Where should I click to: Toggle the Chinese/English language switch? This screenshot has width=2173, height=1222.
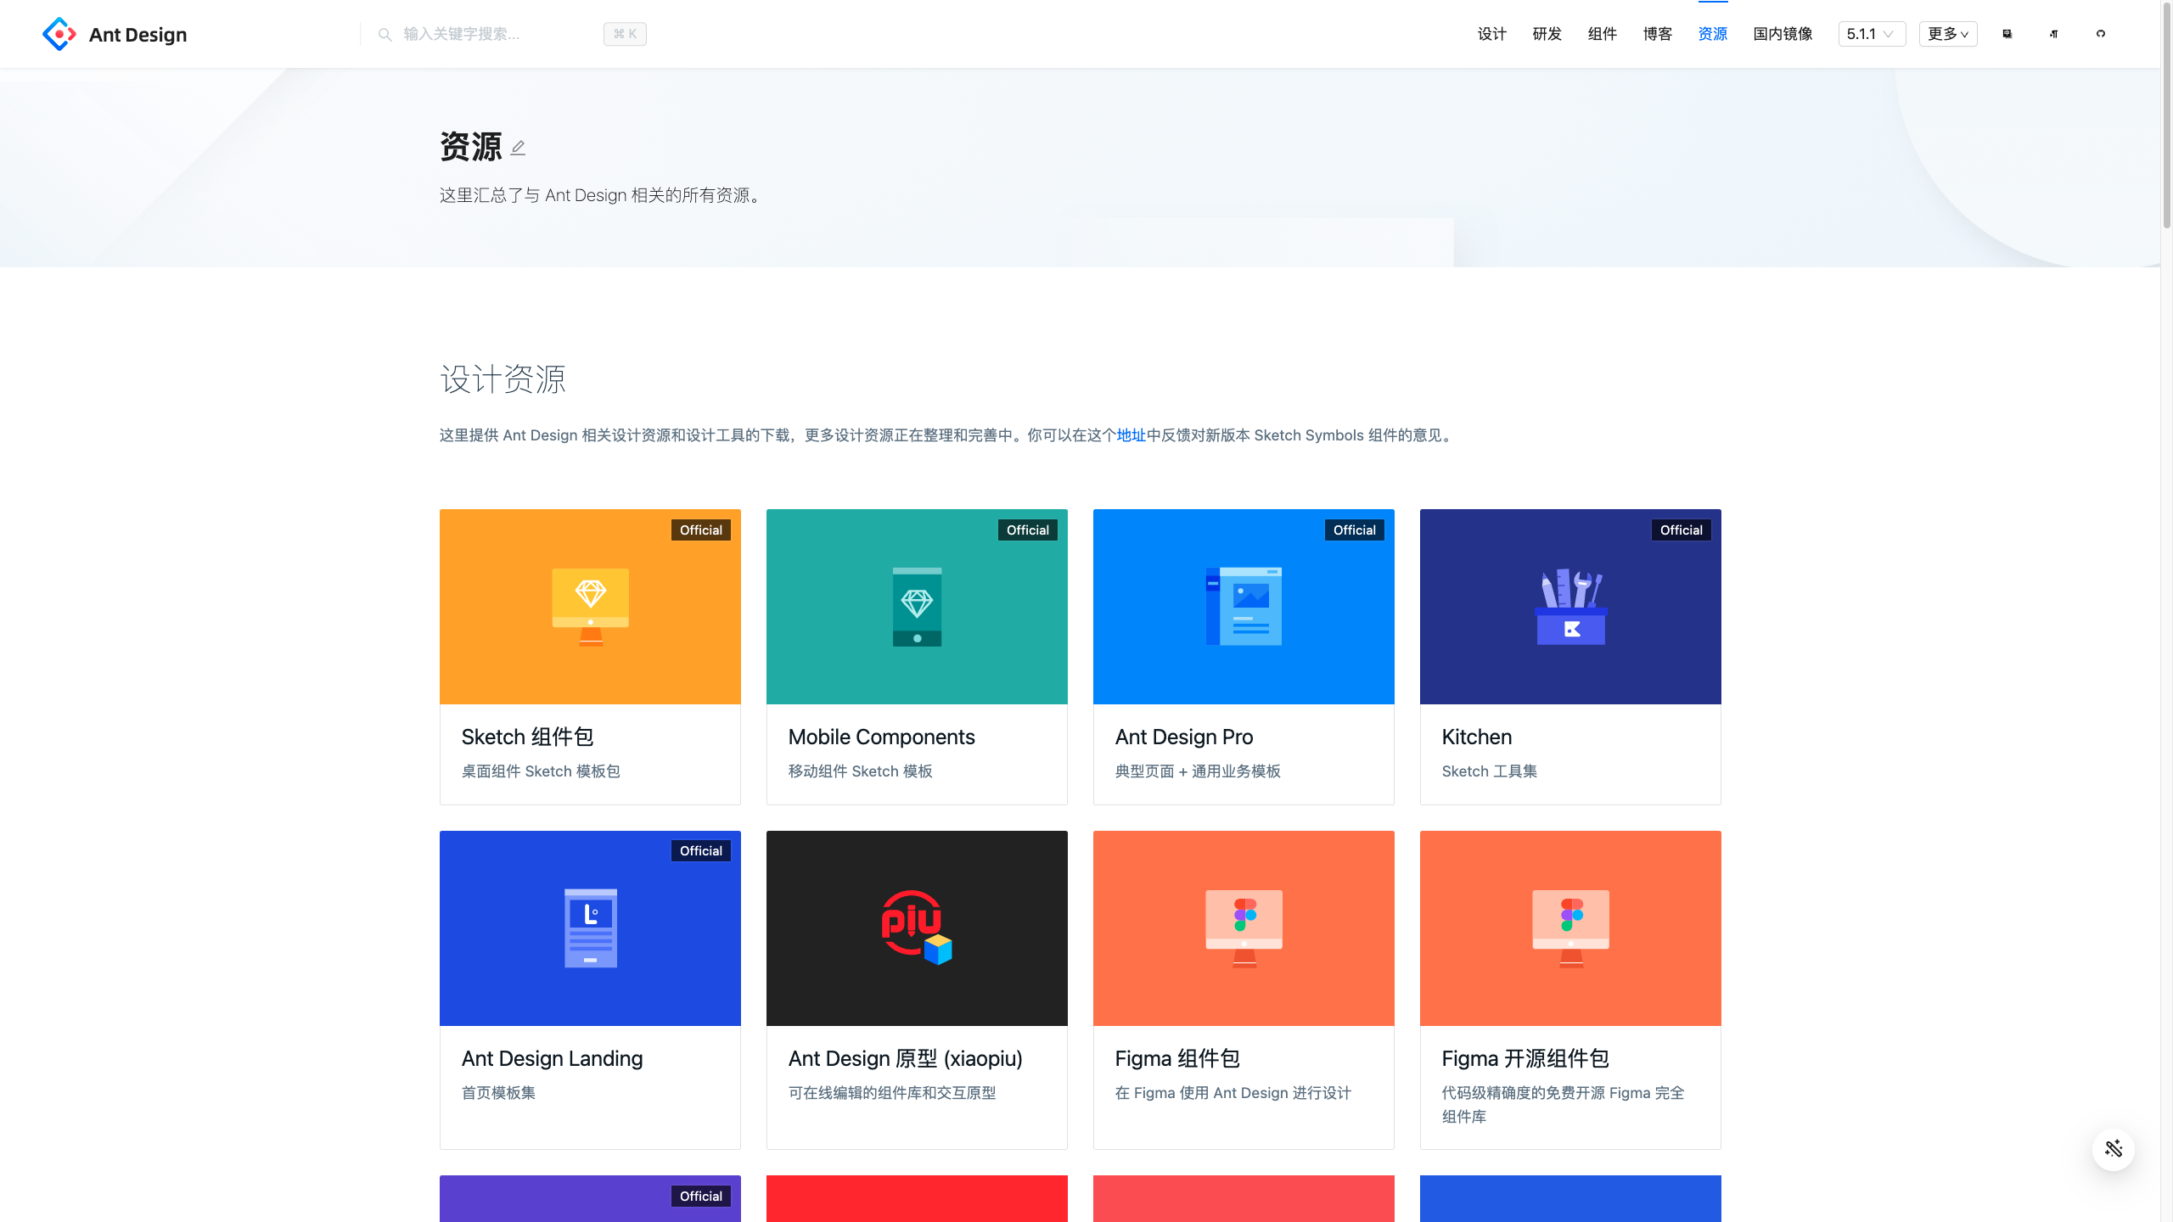(x=2007, y=34)
